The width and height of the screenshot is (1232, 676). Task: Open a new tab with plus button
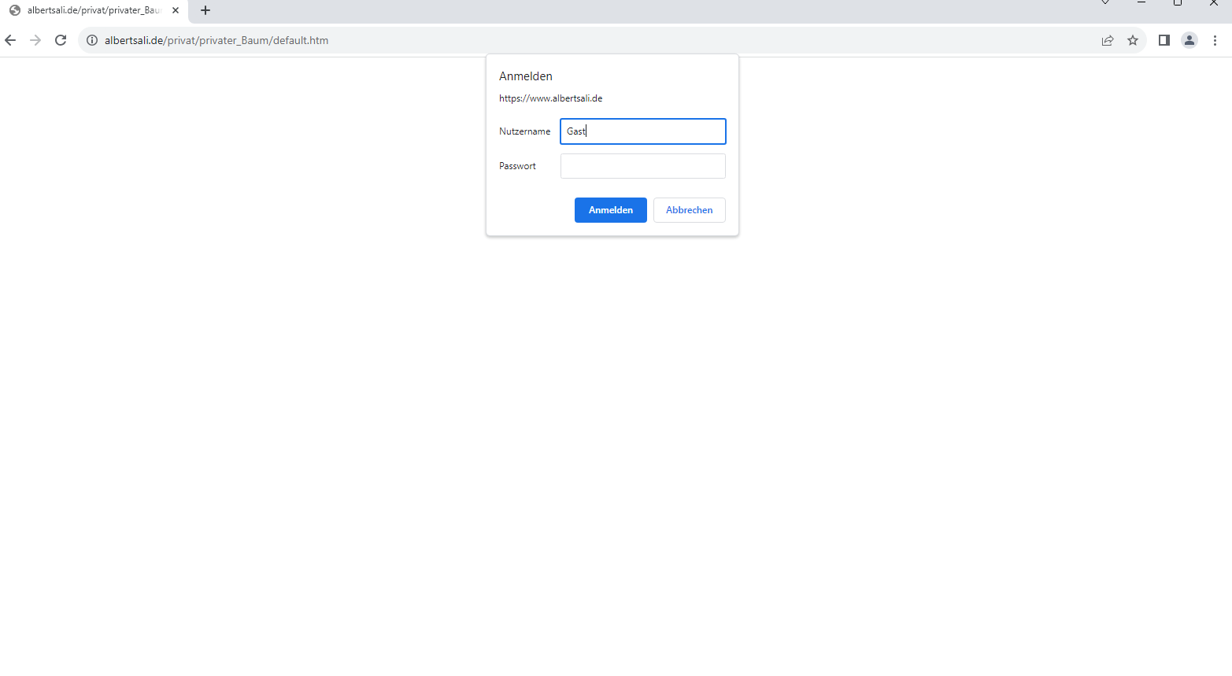point(205,10)
